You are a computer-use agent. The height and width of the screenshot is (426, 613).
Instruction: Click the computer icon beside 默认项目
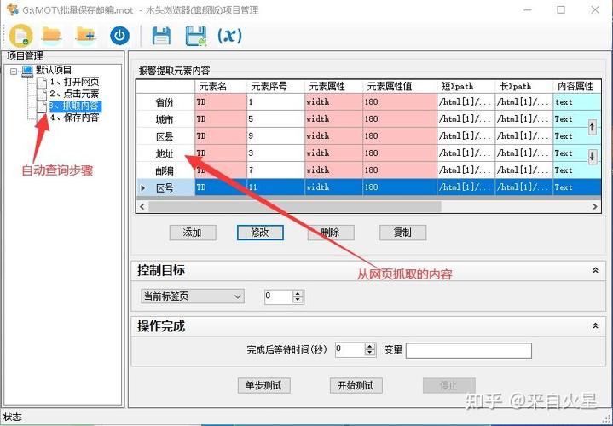coord(28,71)
